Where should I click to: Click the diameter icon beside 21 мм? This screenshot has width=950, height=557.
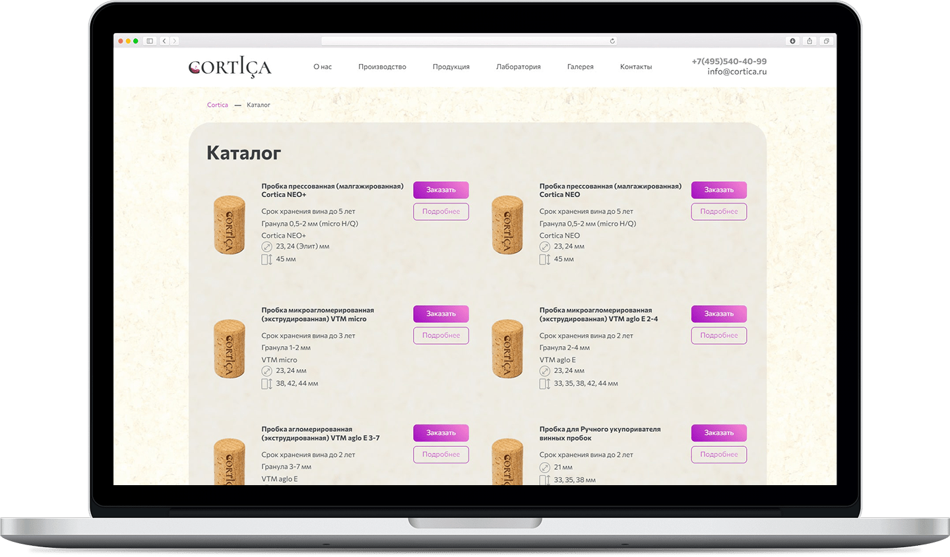pos(545,467)
